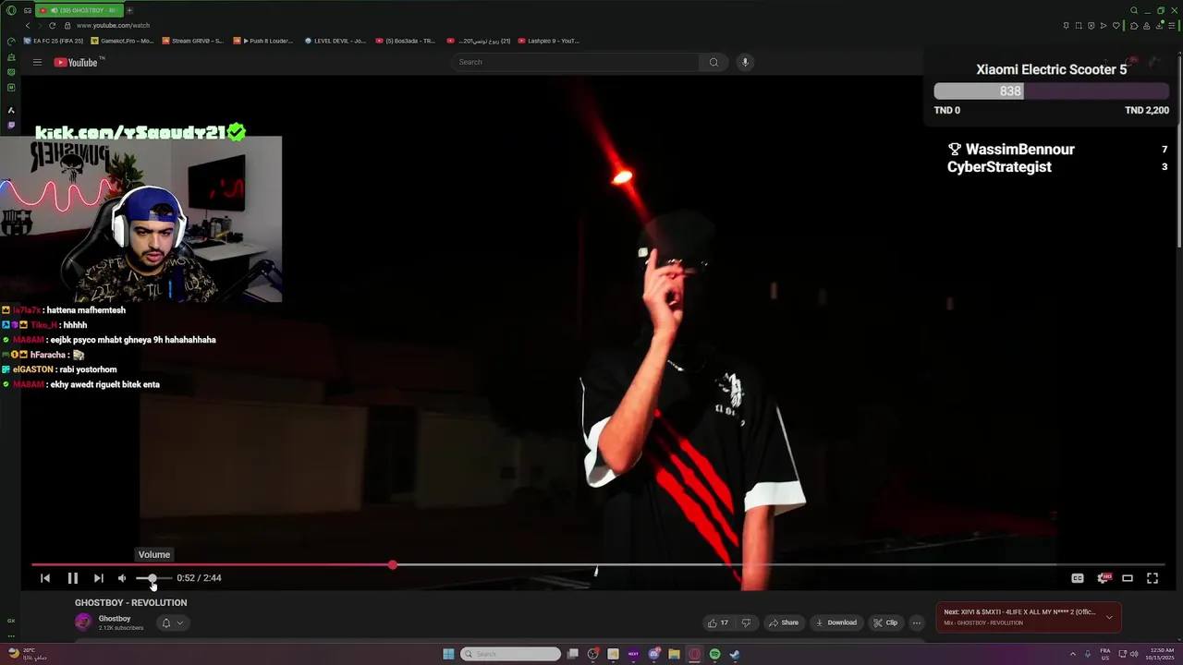Open the taskbar clock and date
This screenshot has width=1183, height=665.
1161,654
